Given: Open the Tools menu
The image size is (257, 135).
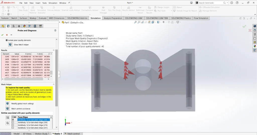Looking at the screenshot, I should tap(44, 3).
